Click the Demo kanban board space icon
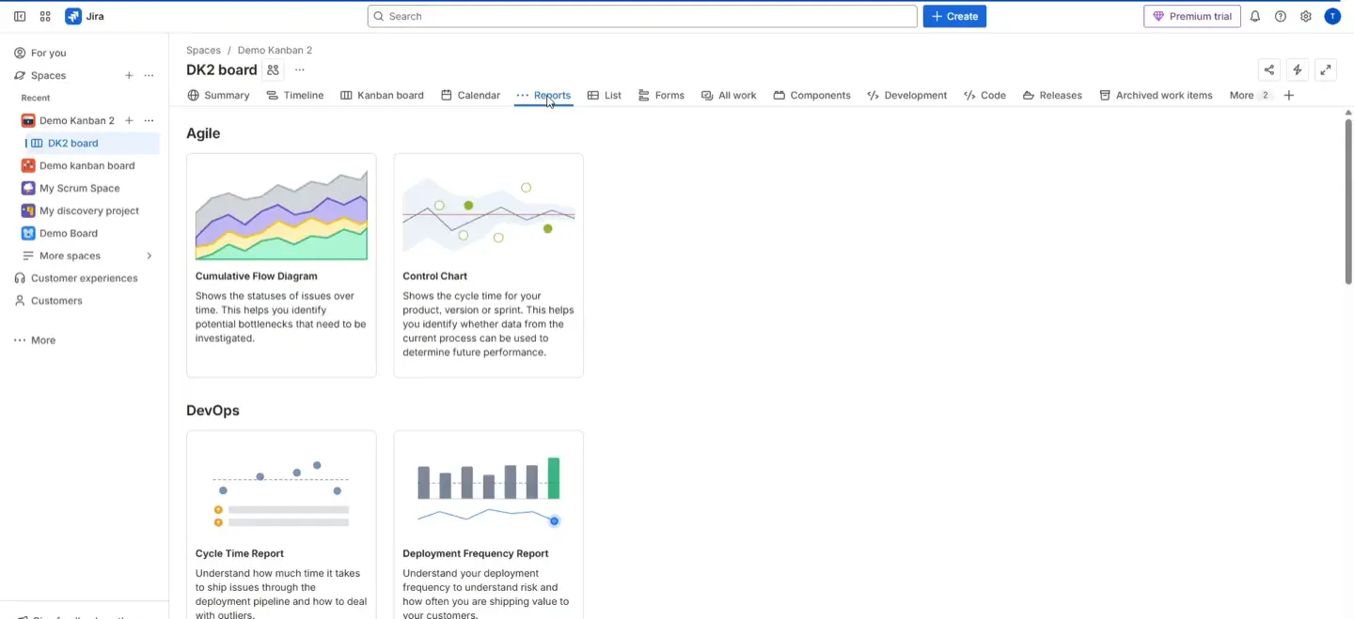 tap(28, 165)
